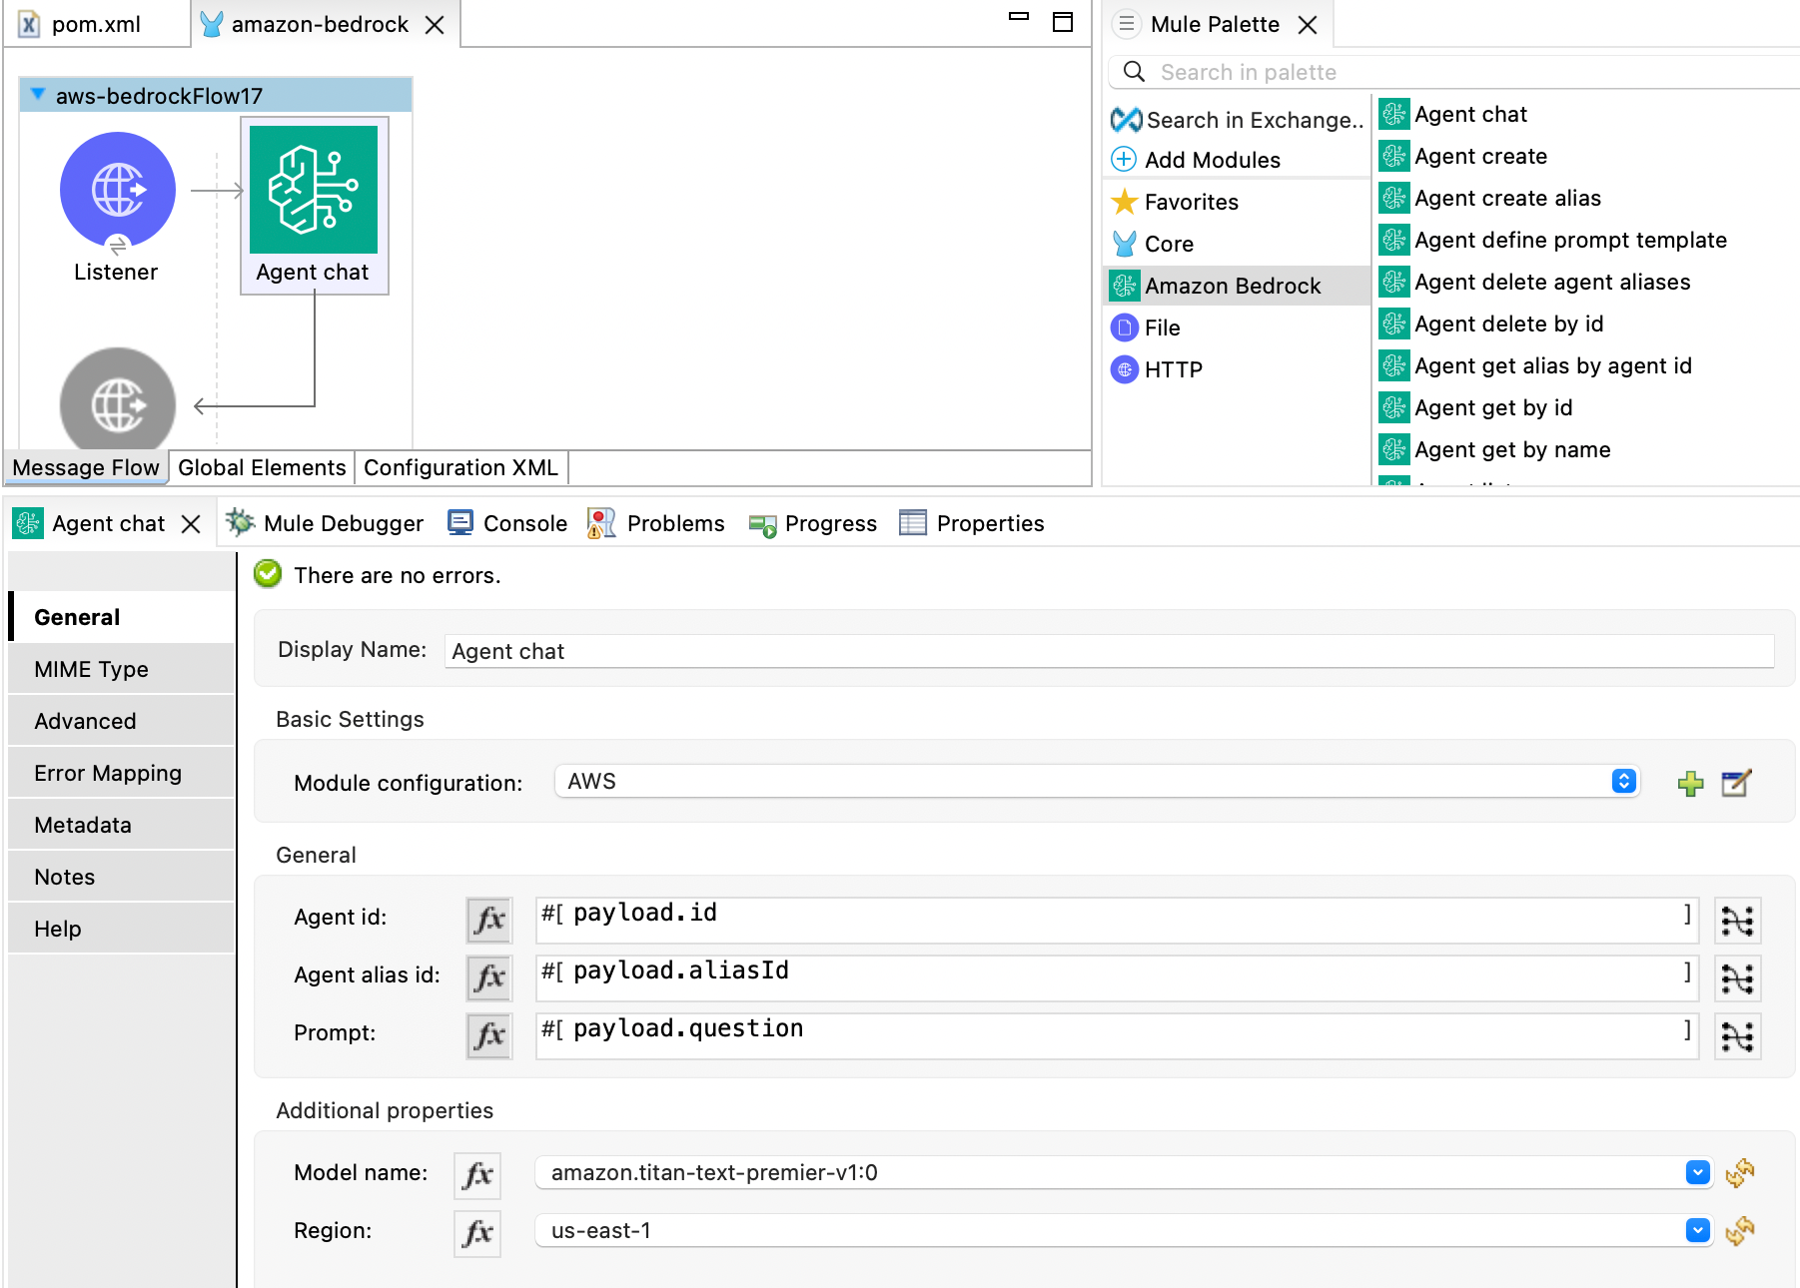Image resolution: width=1800 pixels, height=1288 pixels.
Task: Toggle expression mode for Agent alias id
Action: (489, 977)
